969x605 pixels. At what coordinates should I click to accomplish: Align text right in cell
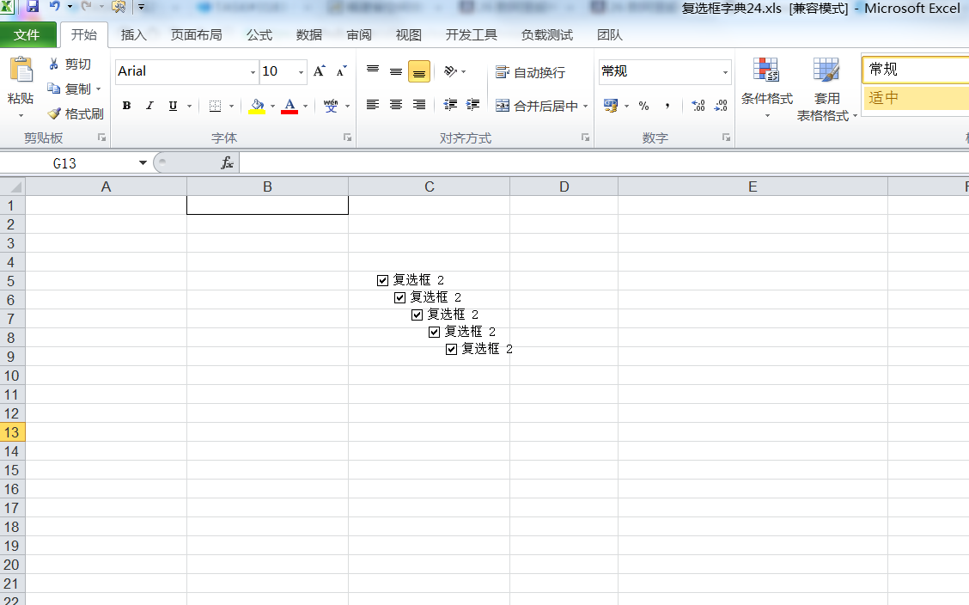pos(419,105)
